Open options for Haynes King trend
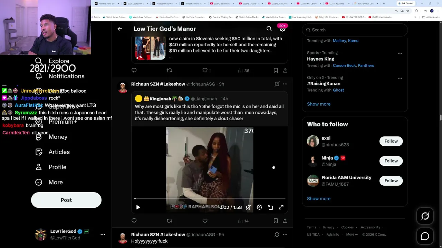The width and height of the screenshot is (442, 248). (400, 53)
